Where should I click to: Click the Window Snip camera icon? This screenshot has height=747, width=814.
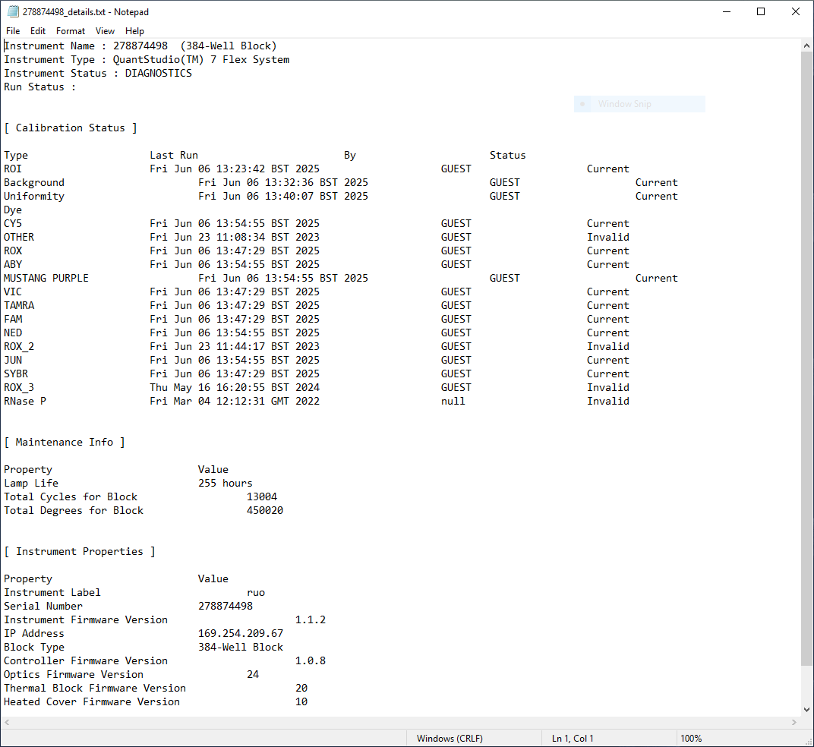coord(582,103)
